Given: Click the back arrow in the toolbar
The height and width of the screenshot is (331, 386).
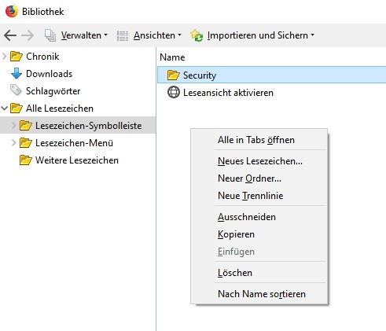Looking at the screenshot, I should [x=10, y=35].
